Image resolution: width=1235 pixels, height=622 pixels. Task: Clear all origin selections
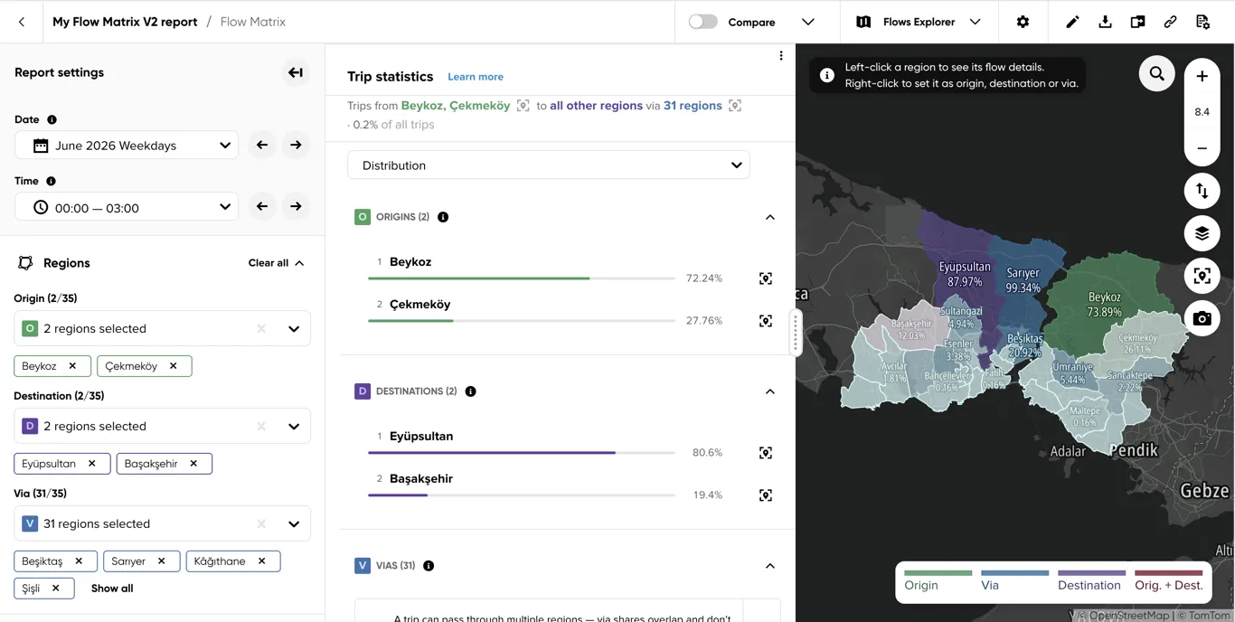coord(261,328)
